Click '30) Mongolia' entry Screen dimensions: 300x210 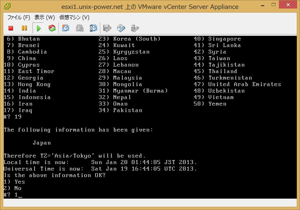[120, 84]
